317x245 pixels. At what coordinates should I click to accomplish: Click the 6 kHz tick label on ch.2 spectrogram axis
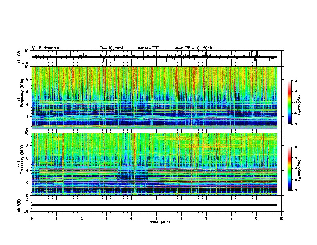[28, 158]
